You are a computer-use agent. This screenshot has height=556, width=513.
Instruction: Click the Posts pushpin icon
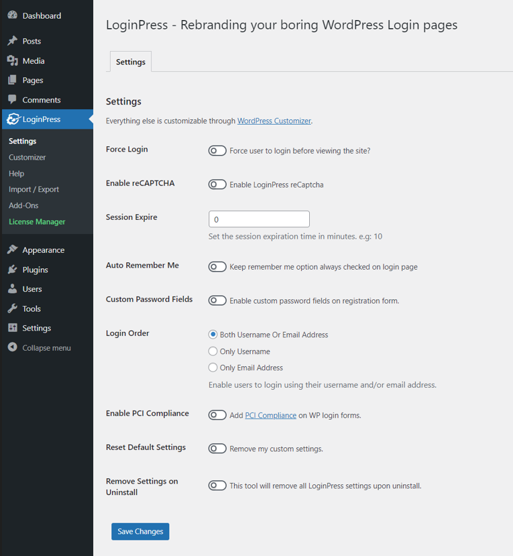pos(13,41)
